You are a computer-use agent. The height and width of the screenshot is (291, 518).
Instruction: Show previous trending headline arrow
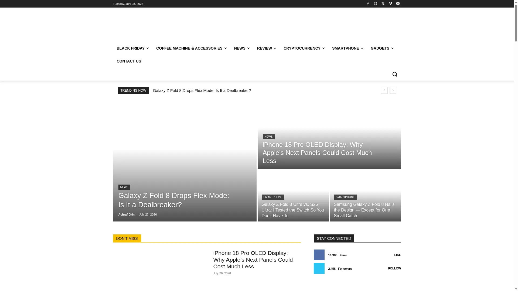[384, 90]
